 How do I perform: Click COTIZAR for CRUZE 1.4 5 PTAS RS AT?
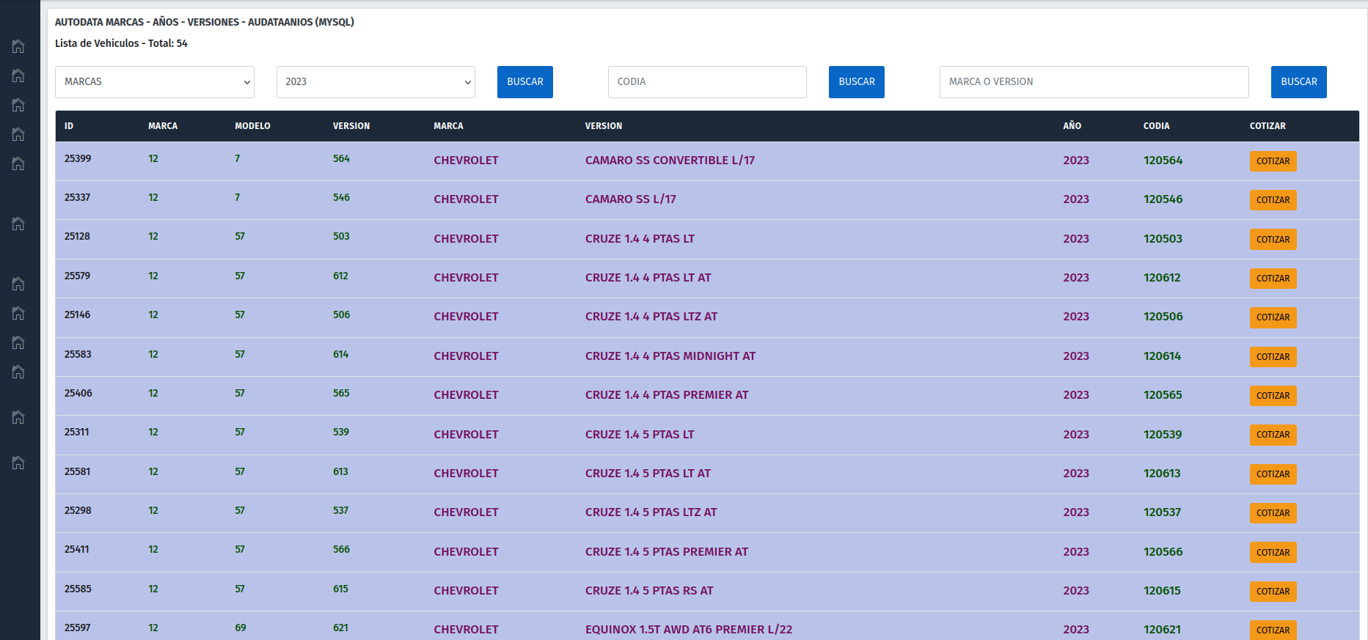pyautogui.click(x=1273, y=592)
